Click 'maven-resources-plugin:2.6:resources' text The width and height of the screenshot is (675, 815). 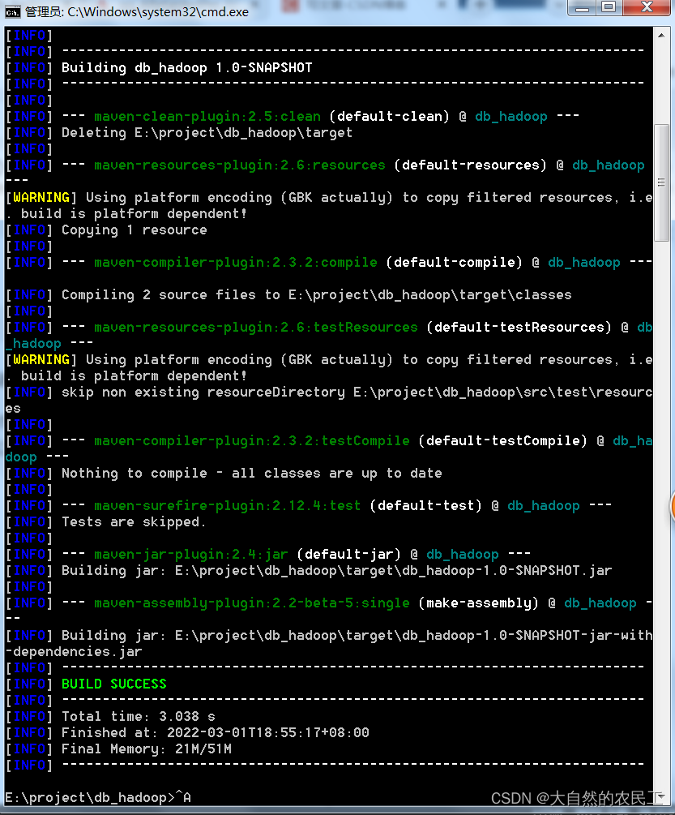240,165
